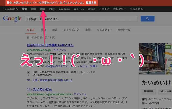Open 1F - 2階 address link
This screenshot has width=172, height=109.
49,80
